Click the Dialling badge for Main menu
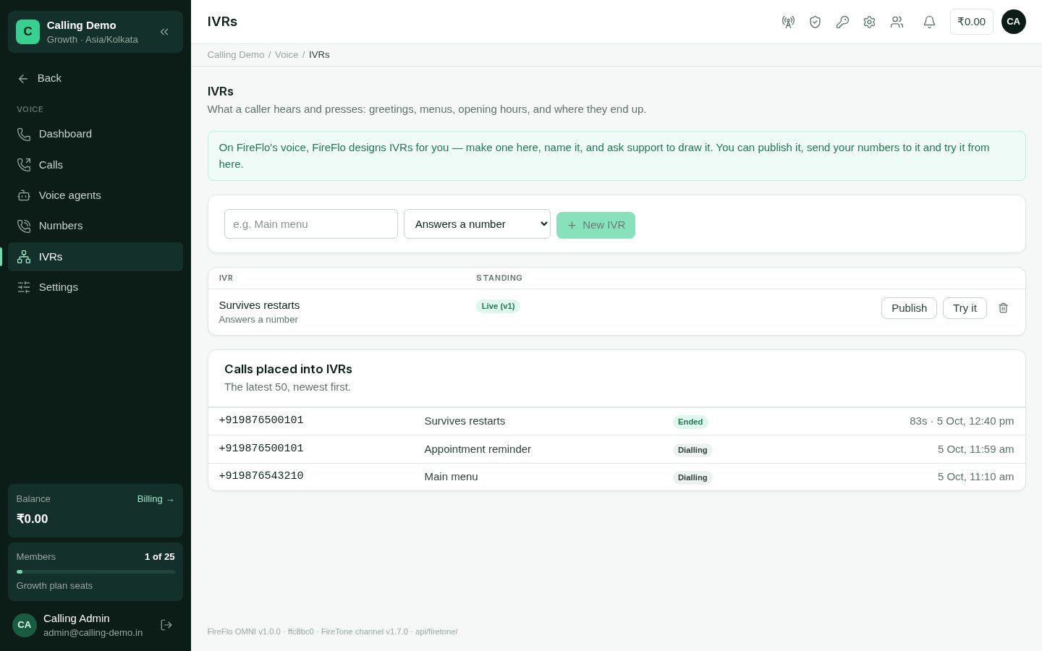Image resolution: width=1042 pixels, height=651 pixels. (692, 477)
